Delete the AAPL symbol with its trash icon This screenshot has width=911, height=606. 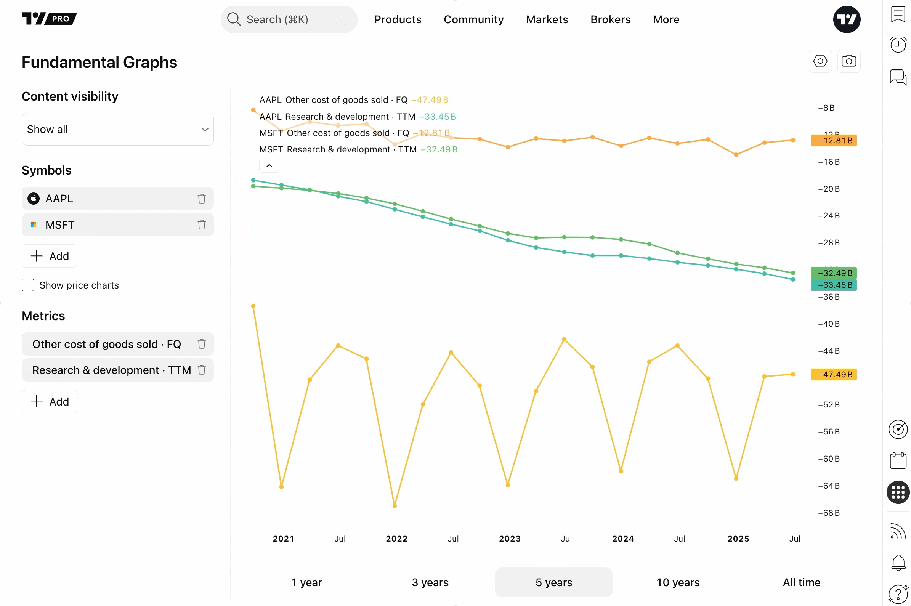201,199
